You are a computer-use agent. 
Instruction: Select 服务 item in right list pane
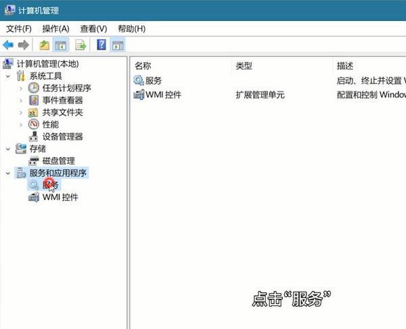pos(153,81)
